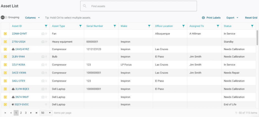Click the camera icon on the 22NM-QYMT row

click(43, 34)
